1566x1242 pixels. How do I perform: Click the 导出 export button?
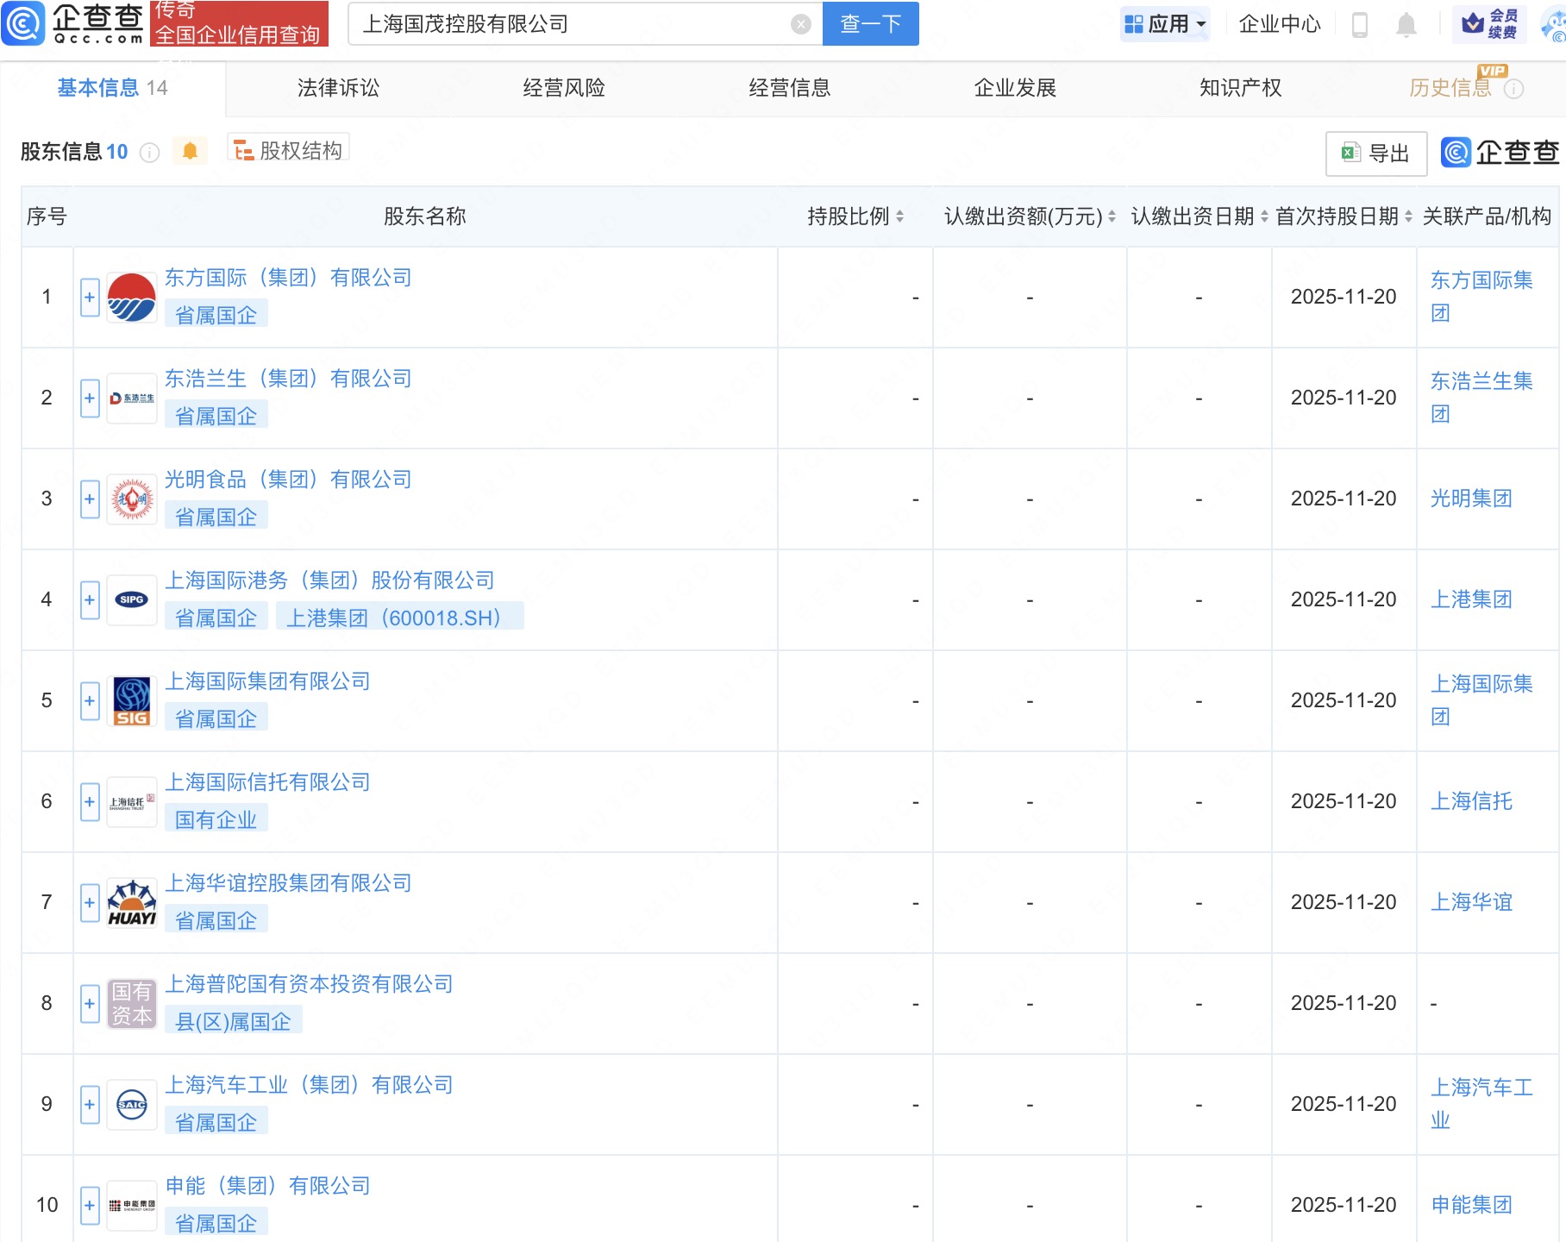(1375, 154)
